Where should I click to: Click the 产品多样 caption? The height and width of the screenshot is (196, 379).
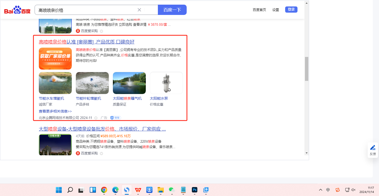click(x=83, y=104)
